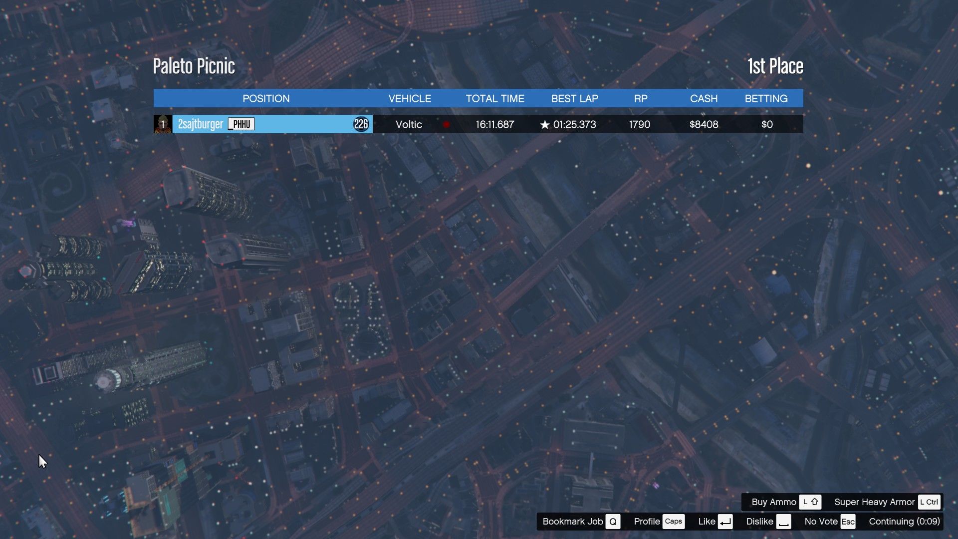Click the position number 1 over the avatar

click(162, 124)
